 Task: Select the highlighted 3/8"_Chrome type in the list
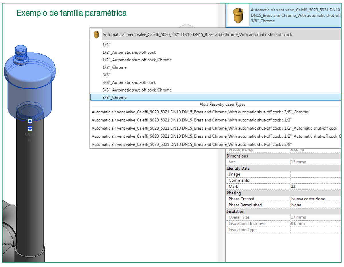[216, 98]
